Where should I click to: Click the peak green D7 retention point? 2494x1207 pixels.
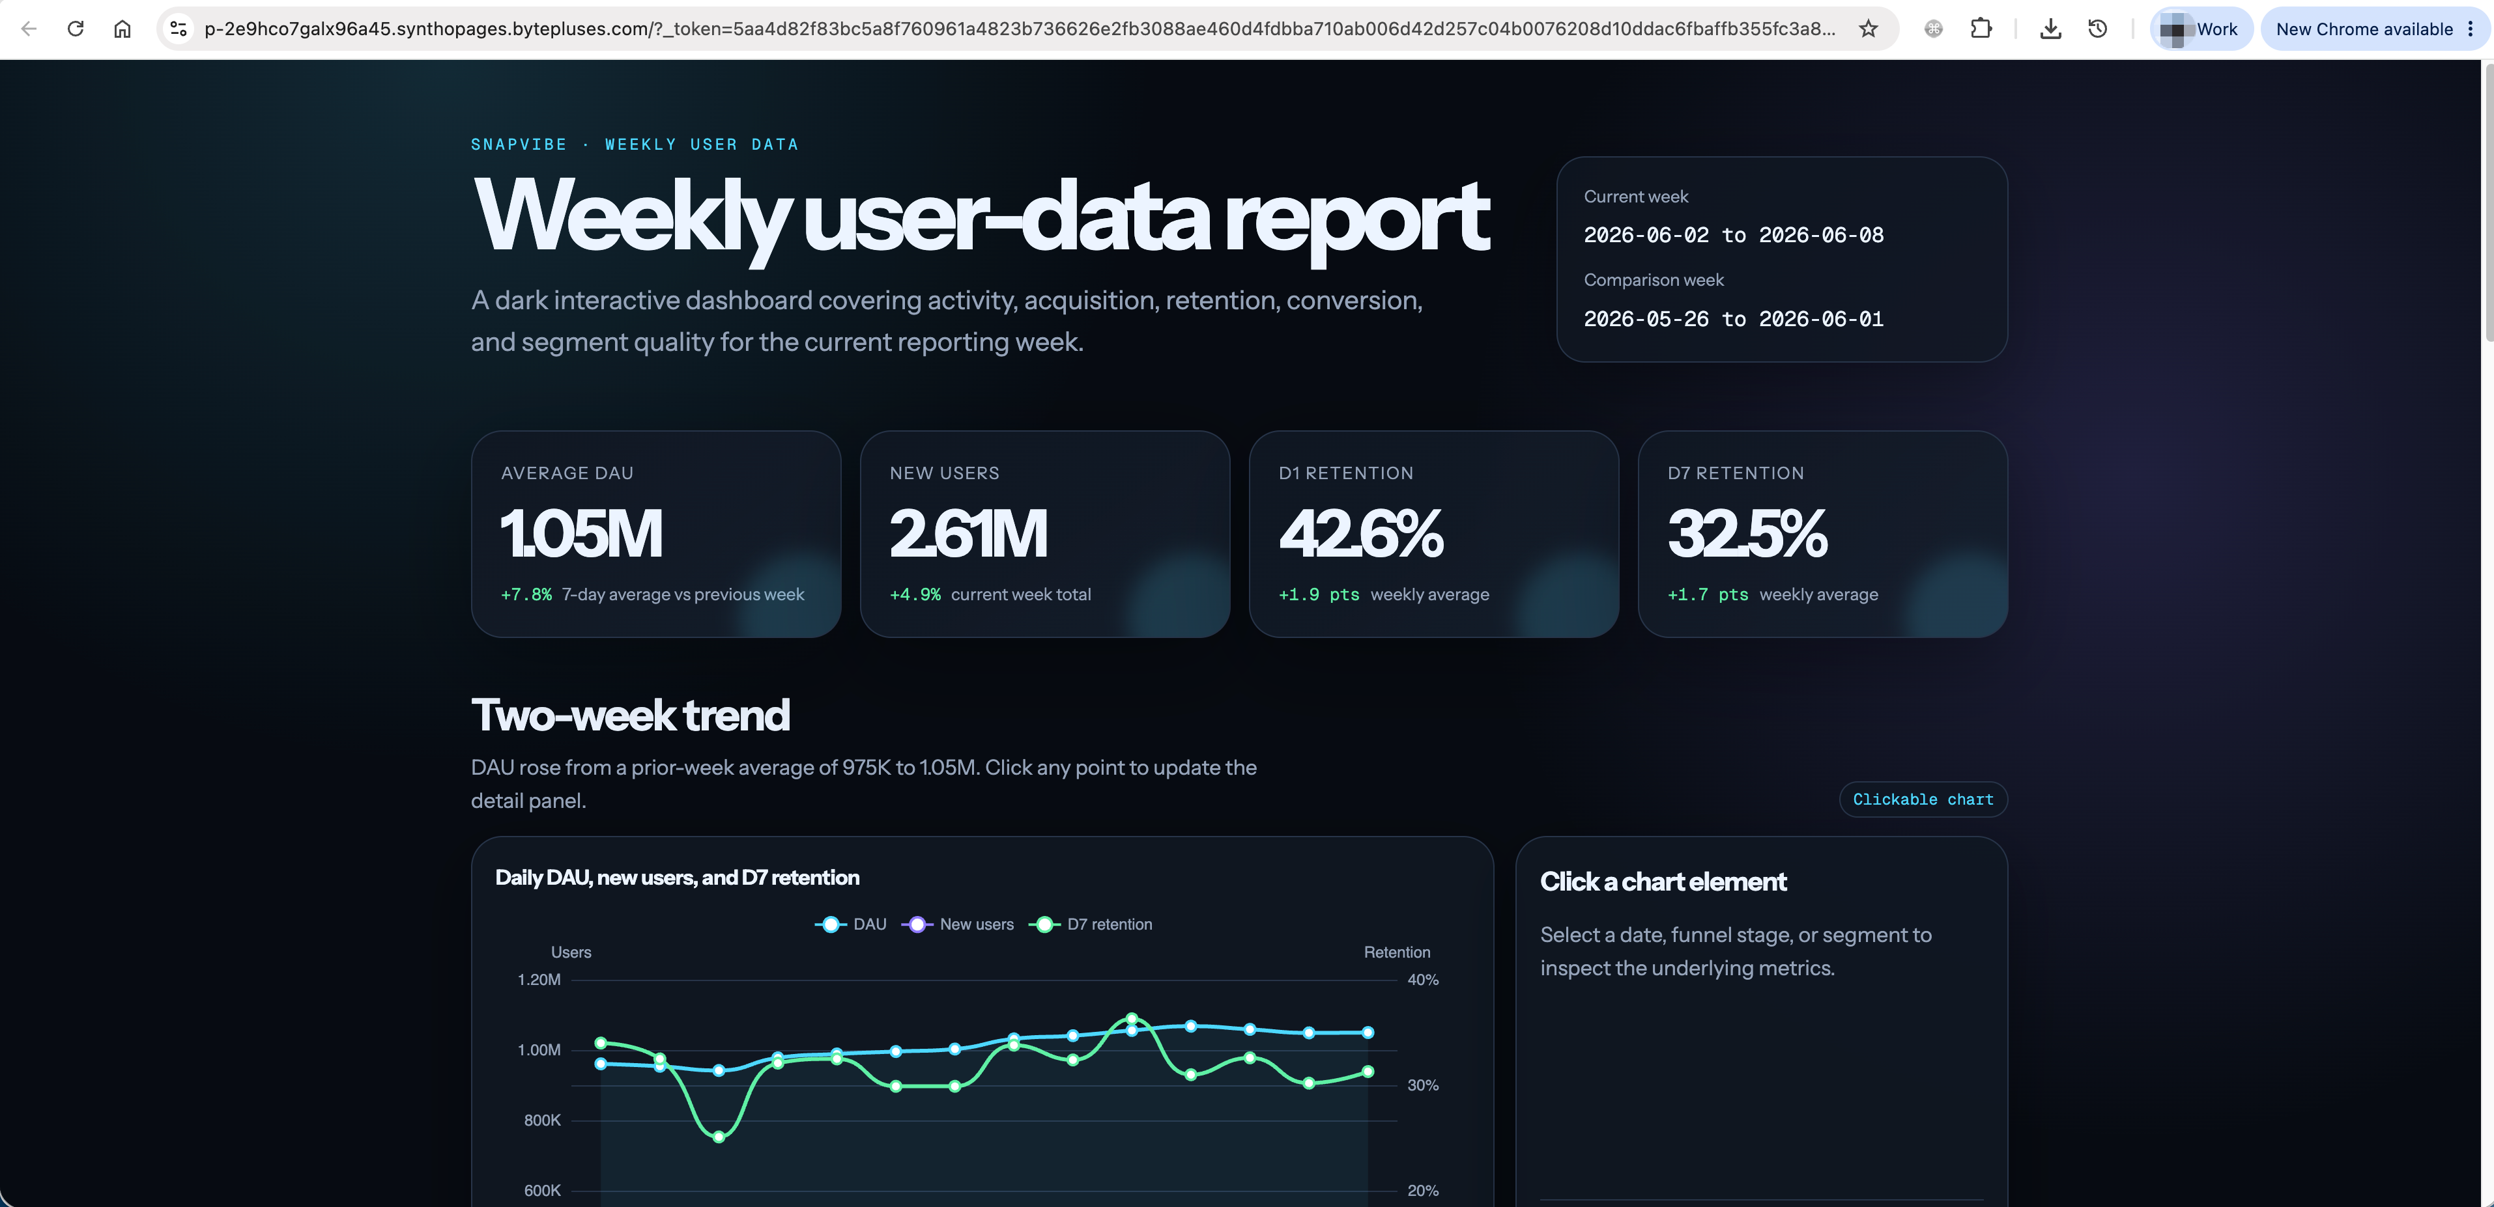click(1132, 1018)
